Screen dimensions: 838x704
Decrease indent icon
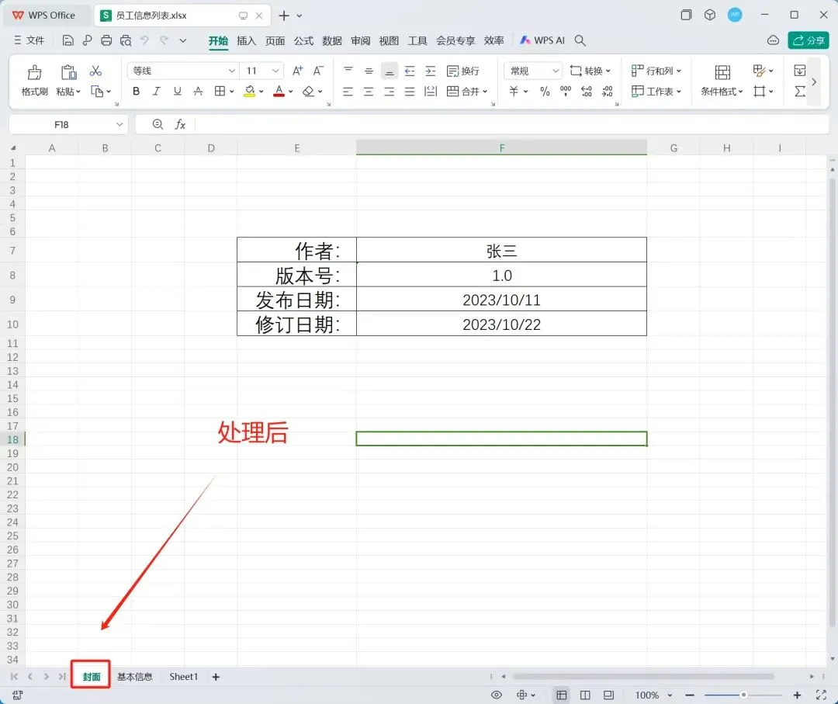coord(410,71)
